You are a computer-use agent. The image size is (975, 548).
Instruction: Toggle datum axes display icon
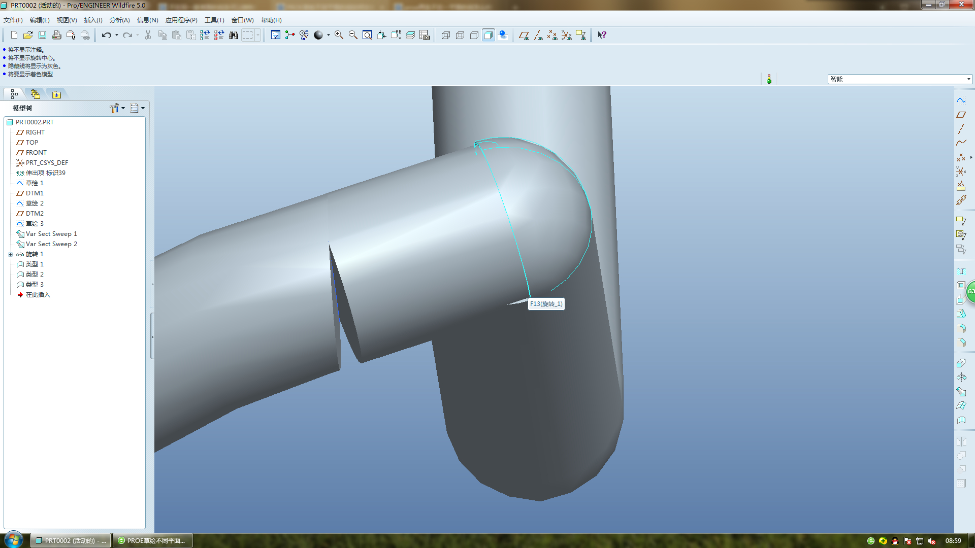538,35
